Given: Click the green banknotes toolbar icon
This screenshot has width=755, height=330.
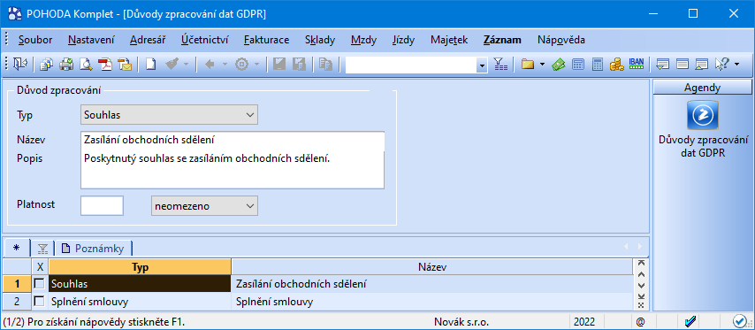Looking at the screenshot, I should (x=559, y=65).
